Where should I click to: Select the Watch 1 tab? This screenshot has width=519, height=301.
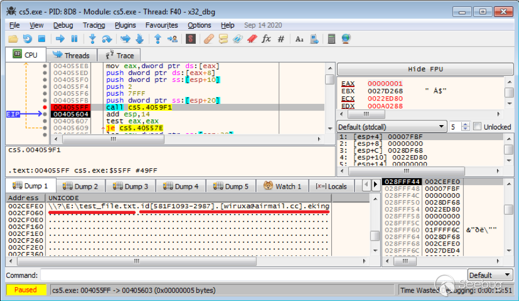point(282,186)
